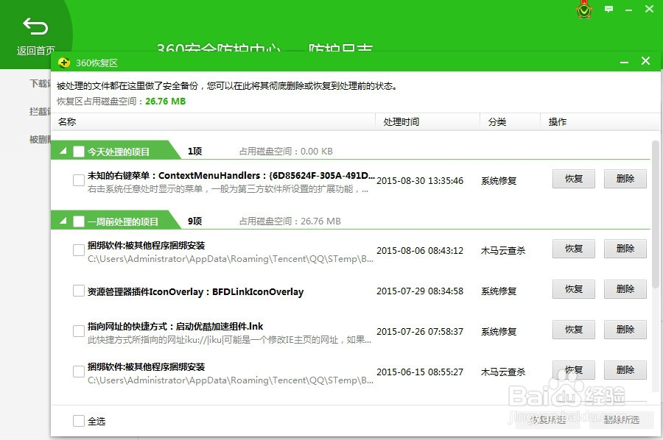Restore the ContextMenuHandlers item

pos(574,179)
